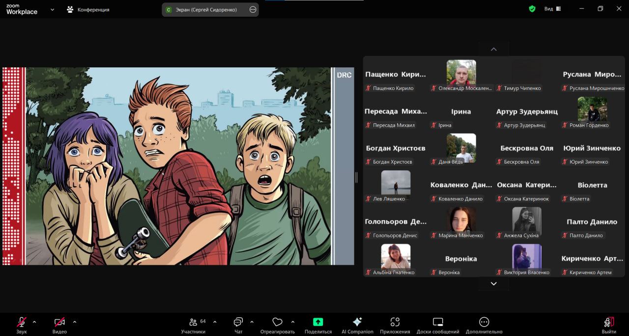The width and height of the screenshot is (629, 336).
Task: Expand the audio options arrow next to Звук
Action: coord(34,322)
